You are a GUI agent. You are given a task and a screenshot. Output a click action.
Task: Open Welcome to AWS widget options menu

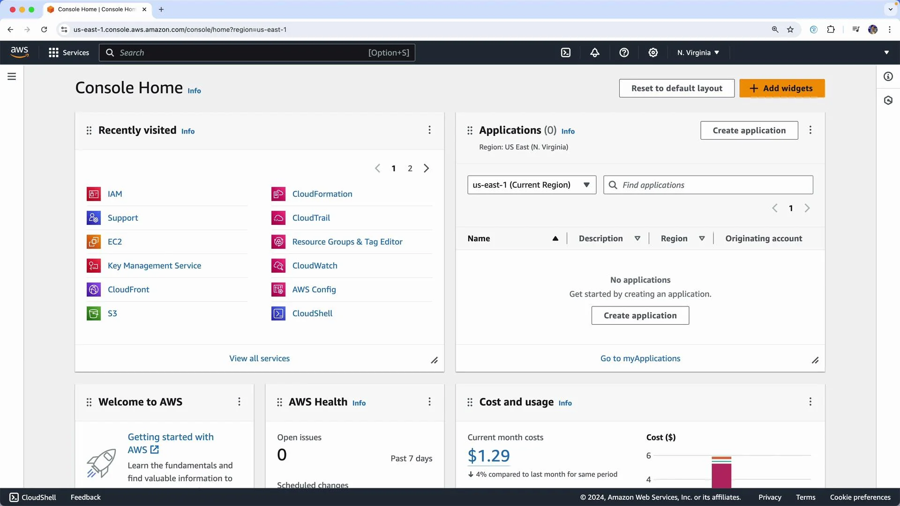239,402
